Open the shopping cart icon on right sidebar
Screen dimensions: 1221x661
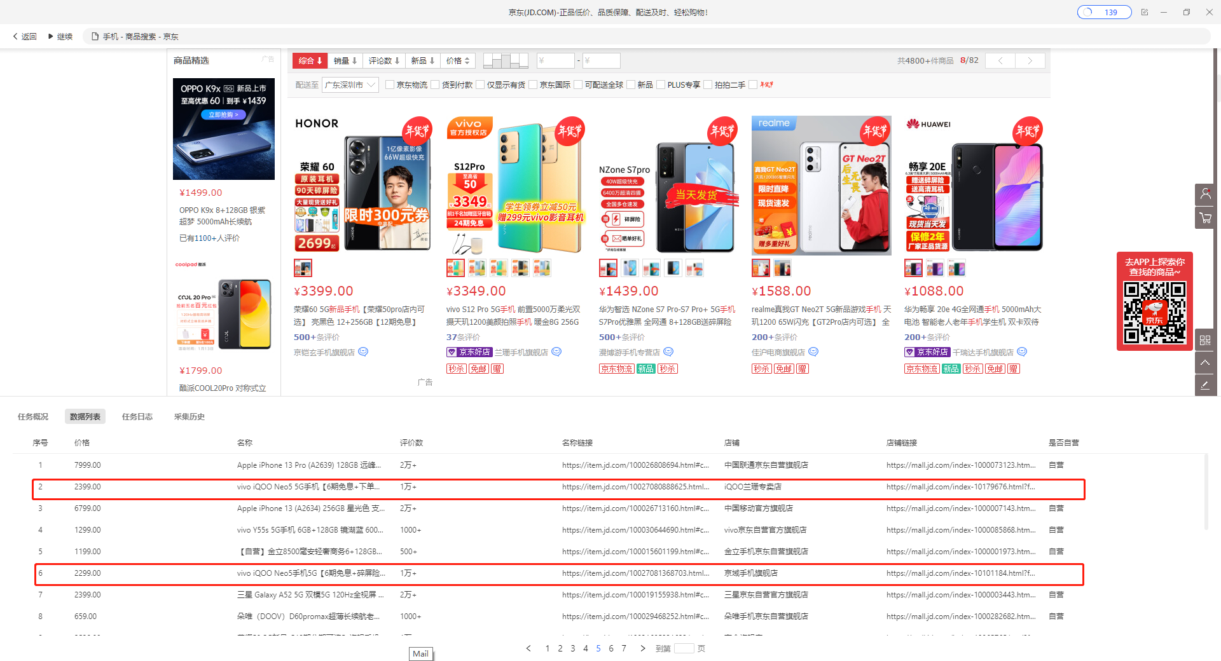pos(1205,218)
